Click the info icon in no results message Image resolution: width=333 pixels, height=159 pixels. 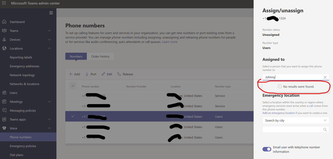click(280, 86)
